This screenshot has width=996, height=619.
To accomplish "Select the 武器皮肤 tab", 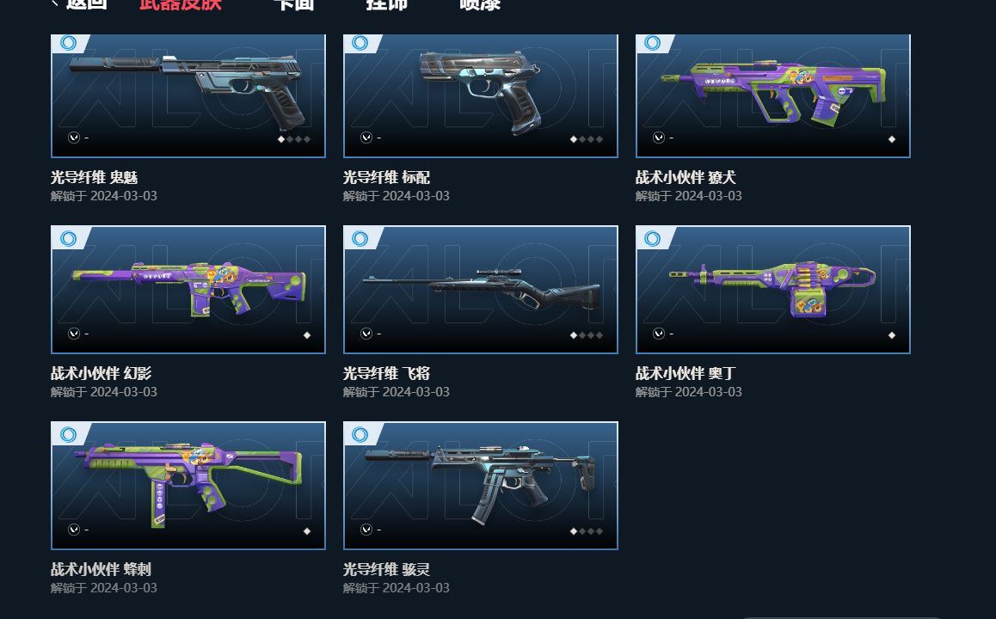I will (181, 3).
